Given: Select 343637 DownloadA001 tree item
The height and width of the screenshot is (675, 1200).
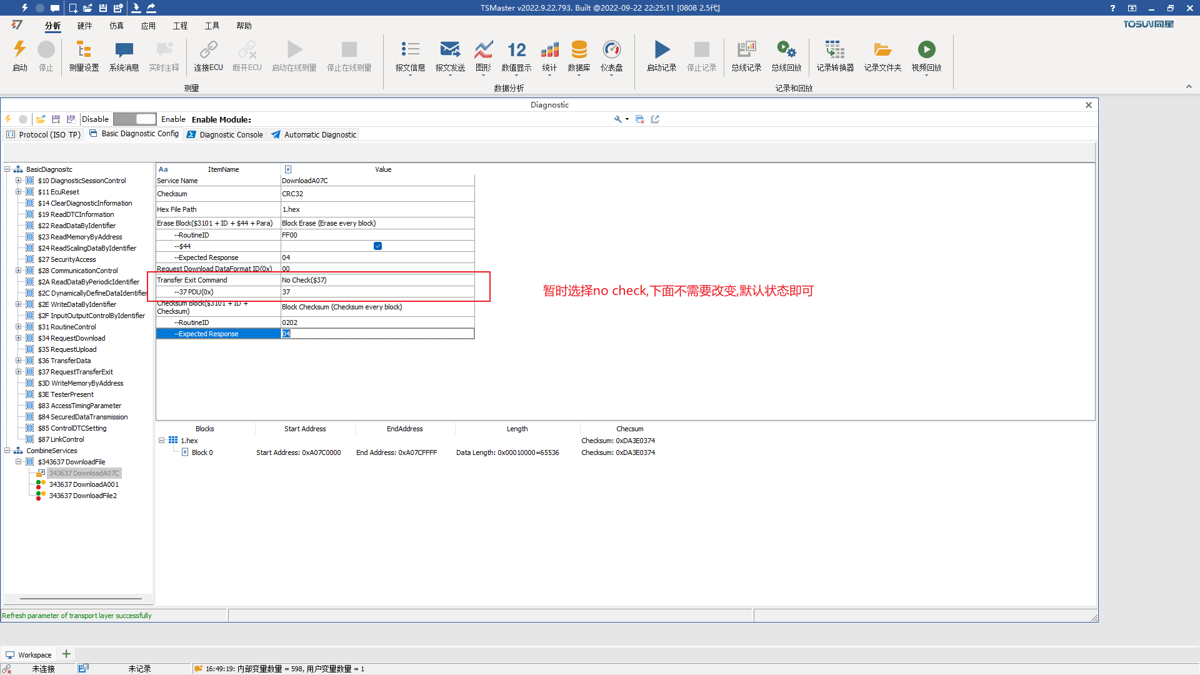Looking at the screenshot, I should [x=83, y=484].
